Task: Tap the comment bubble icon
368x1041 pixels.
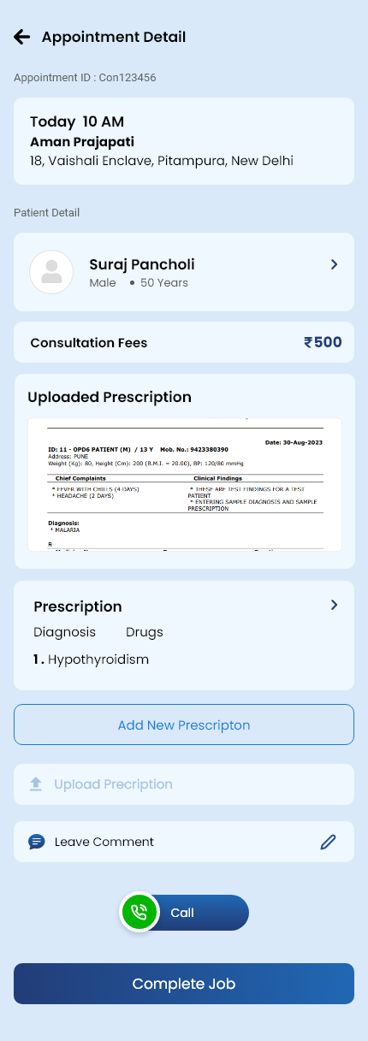Action: point(36,842)
